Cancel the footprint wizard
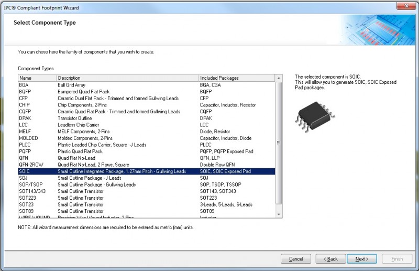 [296, 259]
